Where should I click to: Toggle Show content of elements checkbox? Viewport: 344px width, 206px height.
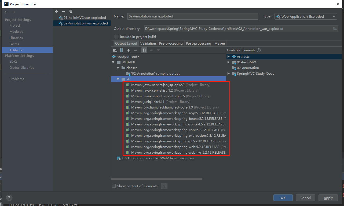[114, 186]
